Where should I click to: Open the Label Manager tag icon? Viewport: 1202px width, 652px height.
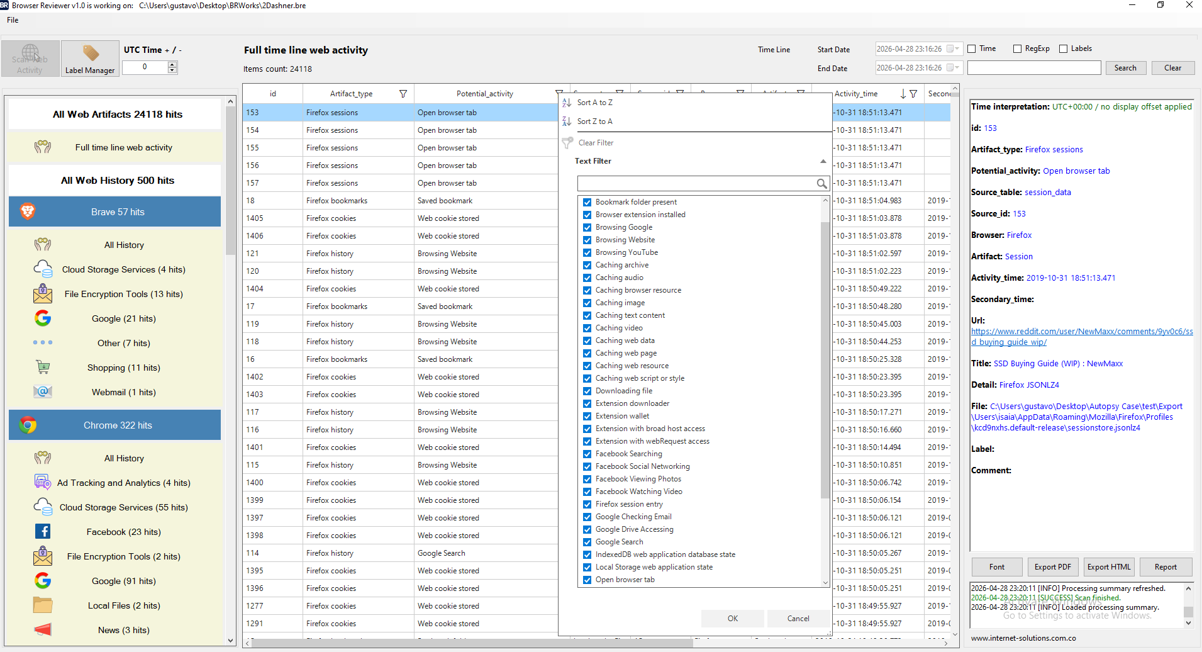click(91, 53)
